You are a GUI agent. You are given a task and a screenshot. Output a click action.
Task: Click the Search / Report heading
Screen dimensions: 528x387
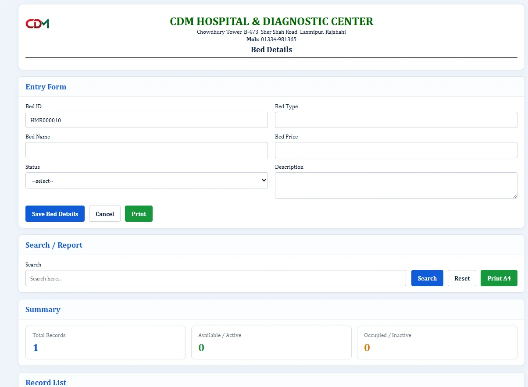tap(54, 245)
